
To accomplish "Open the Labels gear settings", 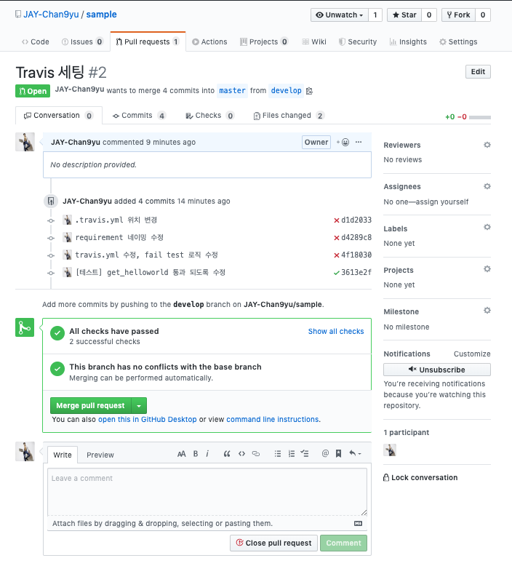I will (x=487, y=227).
